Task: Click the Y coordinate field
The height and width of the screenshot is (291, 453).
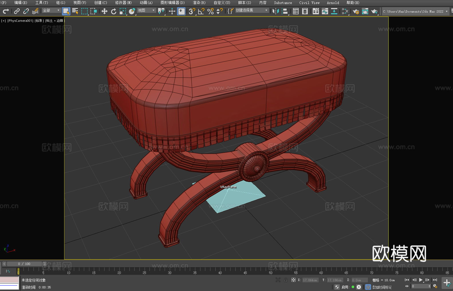Action: [335, 280]
